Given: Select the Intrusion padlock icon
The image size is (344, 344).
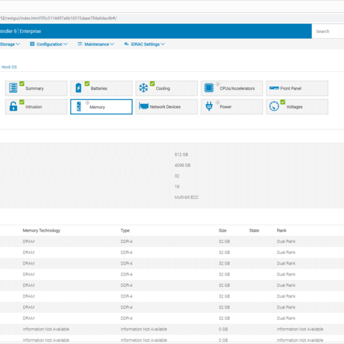Looking at the screenshot, I should pos(13,106).
